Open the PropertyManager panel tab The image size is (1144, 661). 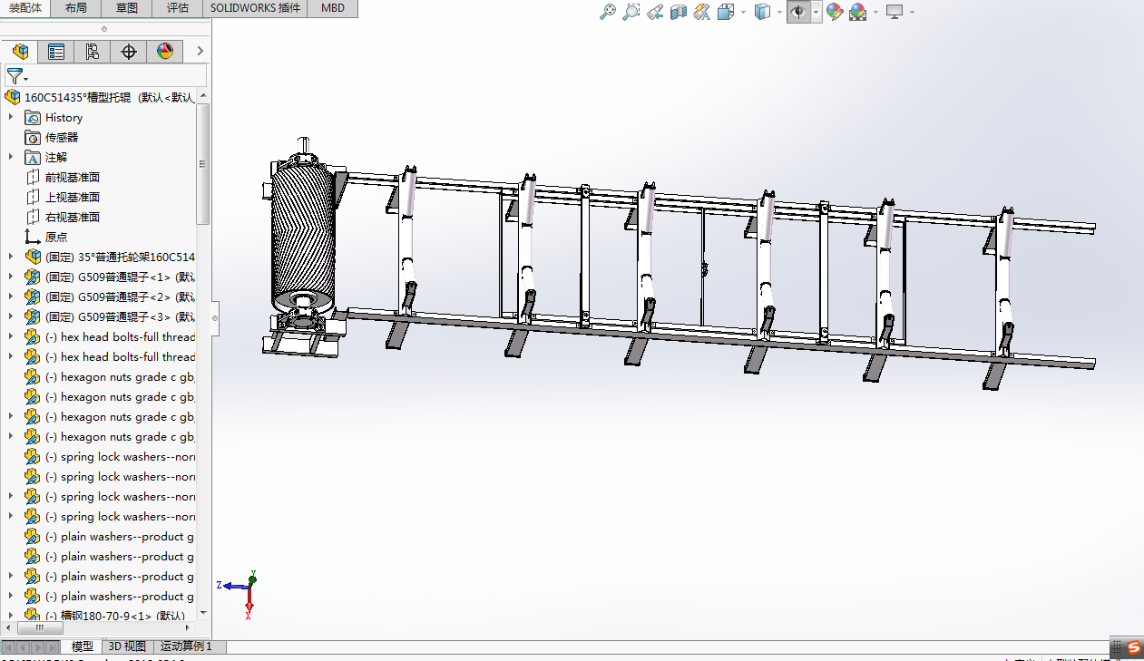pyautogui.click(x=56, y=52)
